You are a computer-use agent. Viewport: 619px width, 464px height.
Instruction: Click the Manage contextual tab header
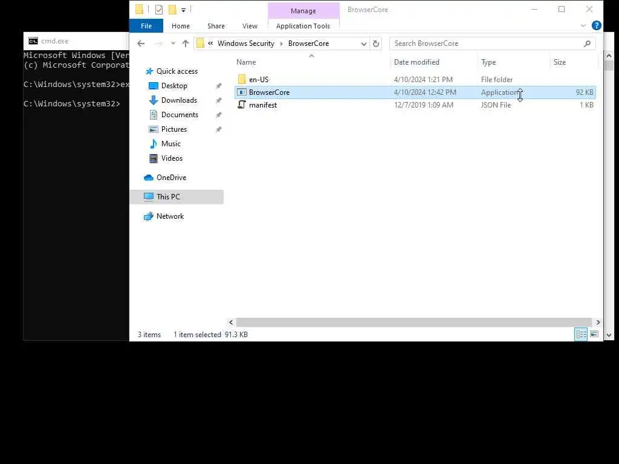pyautogui.click(x=303, y=11)
